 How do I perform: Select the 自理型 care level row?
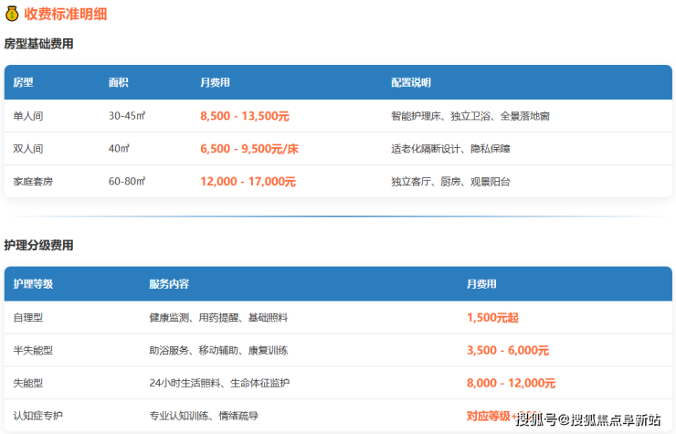28,317
